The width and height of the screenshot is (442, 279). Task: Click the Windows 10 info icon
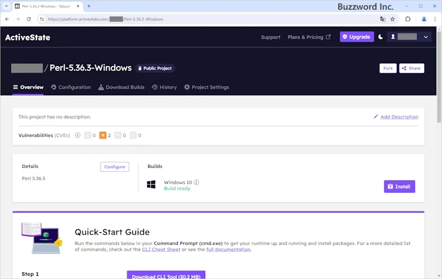tap(197, 182)
